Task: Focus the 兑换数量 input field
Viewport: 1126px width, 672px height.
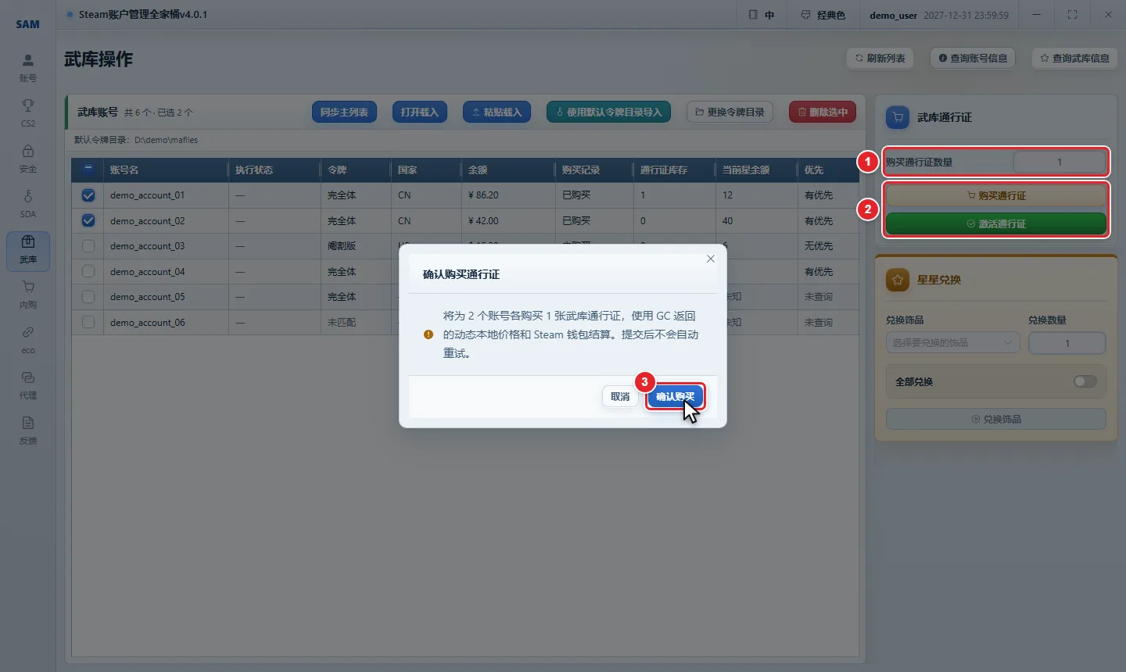Action: tap(1067, 343)
